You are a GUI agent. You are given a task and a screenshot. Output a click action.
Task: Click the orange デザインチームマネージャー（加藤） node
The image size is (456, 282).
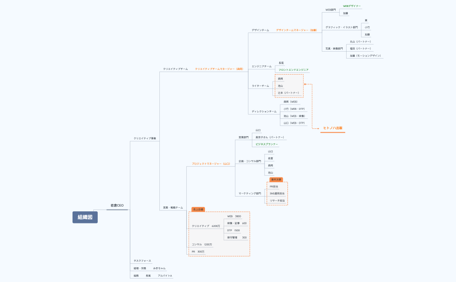(297, 30)
